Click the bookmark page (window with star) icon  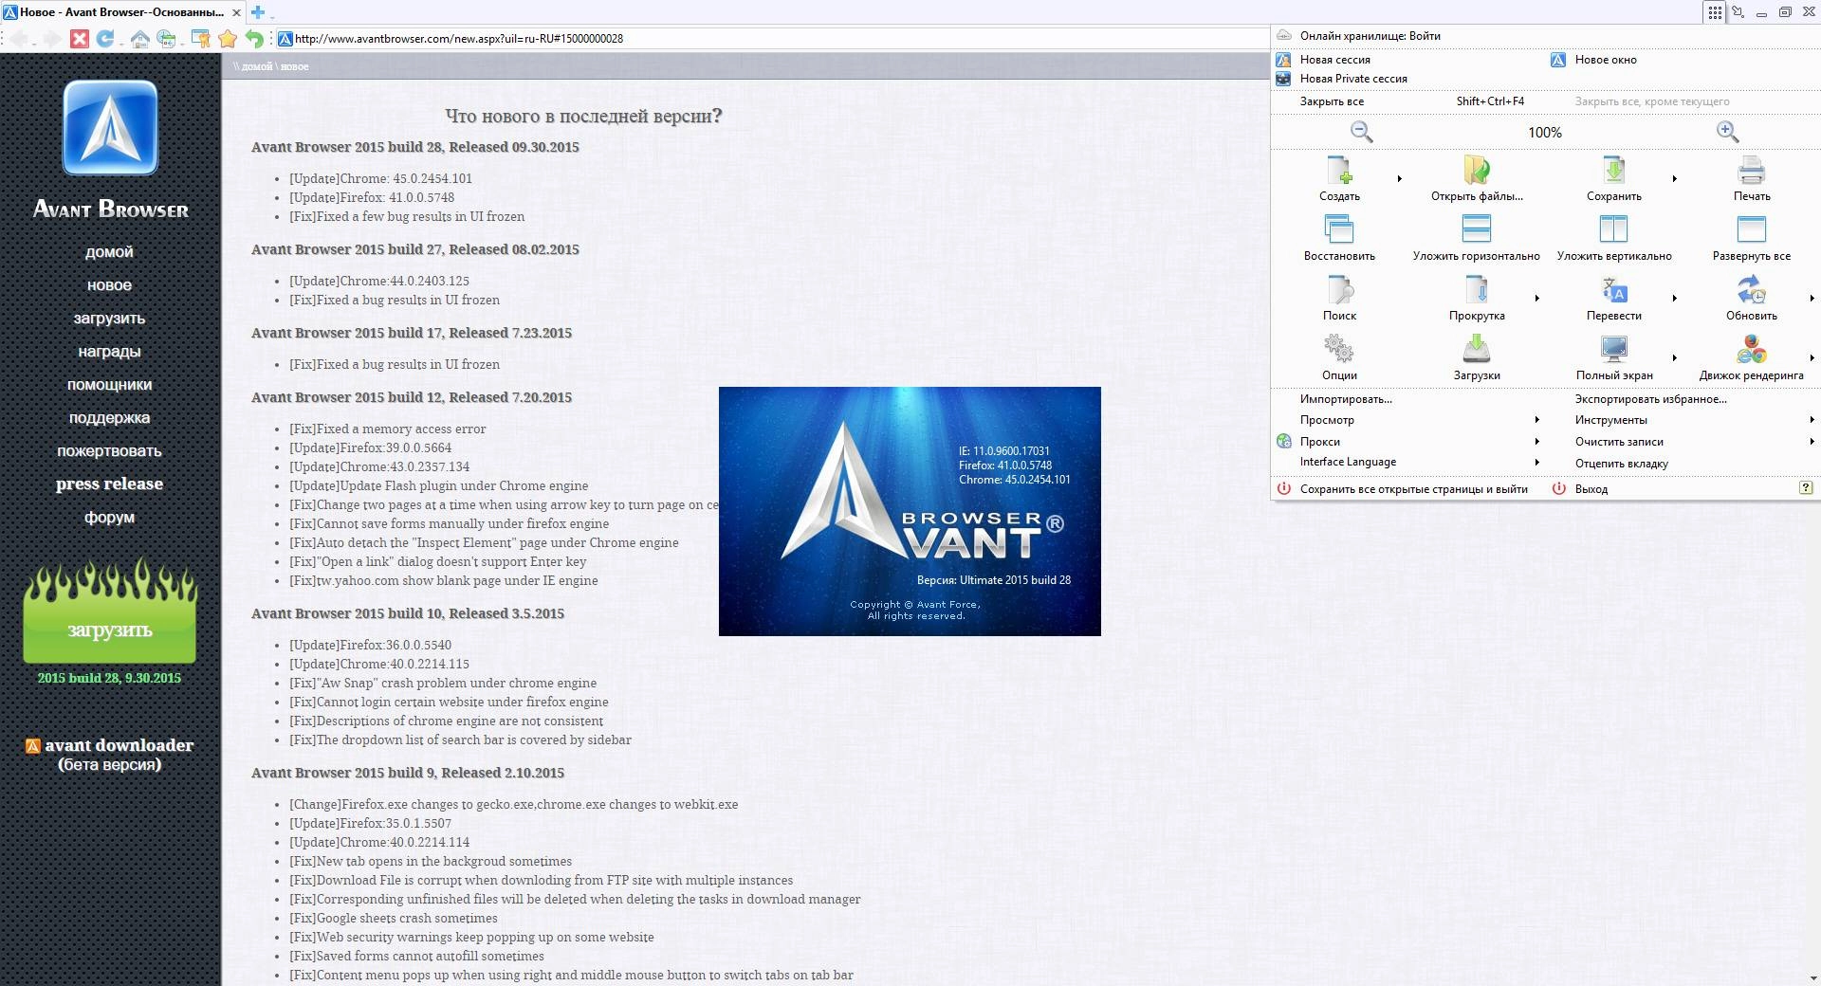click(x=201, y=39)
